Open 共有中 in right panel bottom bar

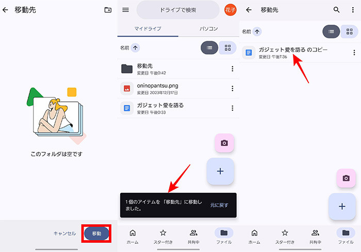[315, 237]
